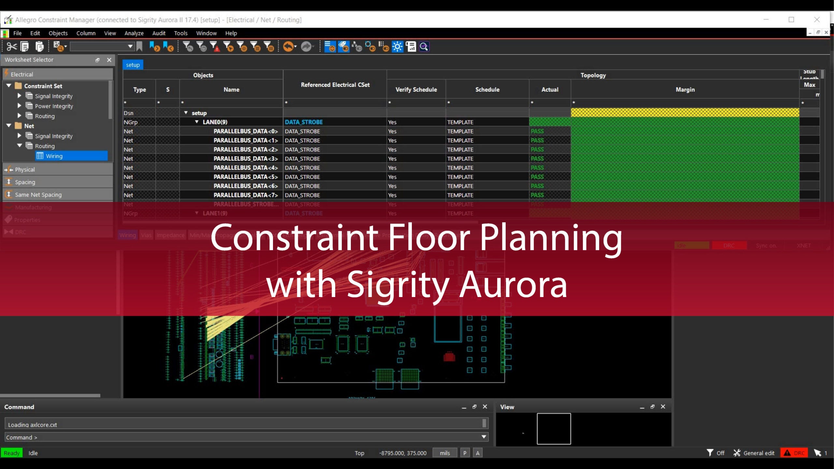Open the Command history dropdown arrow
Screen dimensions: 834x469
point(484,437)
